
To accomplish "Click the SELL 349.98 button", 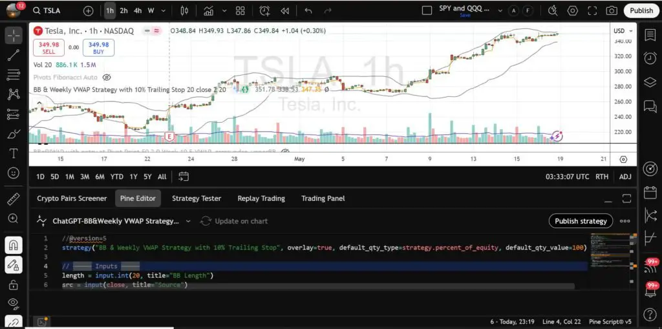I will click(x=48, y=48).
